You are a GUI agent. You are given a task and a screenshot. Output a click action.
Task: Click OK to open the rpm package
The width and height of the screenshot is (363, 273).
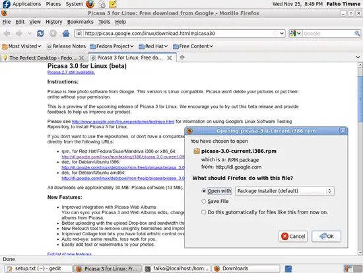coord(327,237)
